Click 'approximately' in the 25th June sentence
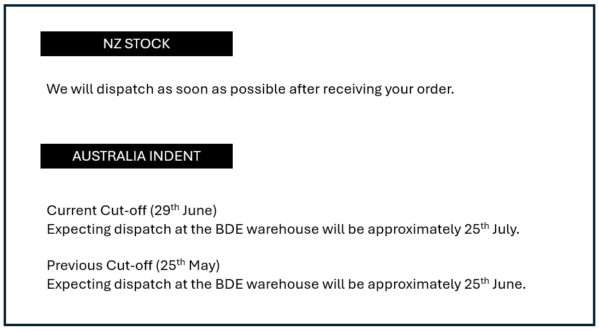This screenshot has height=331, width=599. (414, 284)
